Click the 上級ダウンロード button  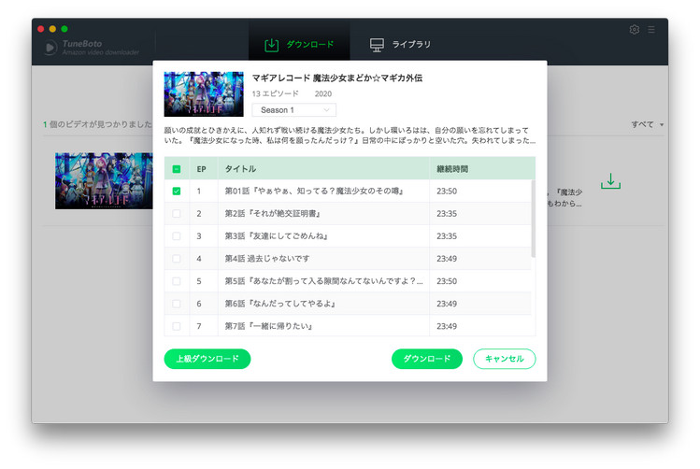(207, 359)
